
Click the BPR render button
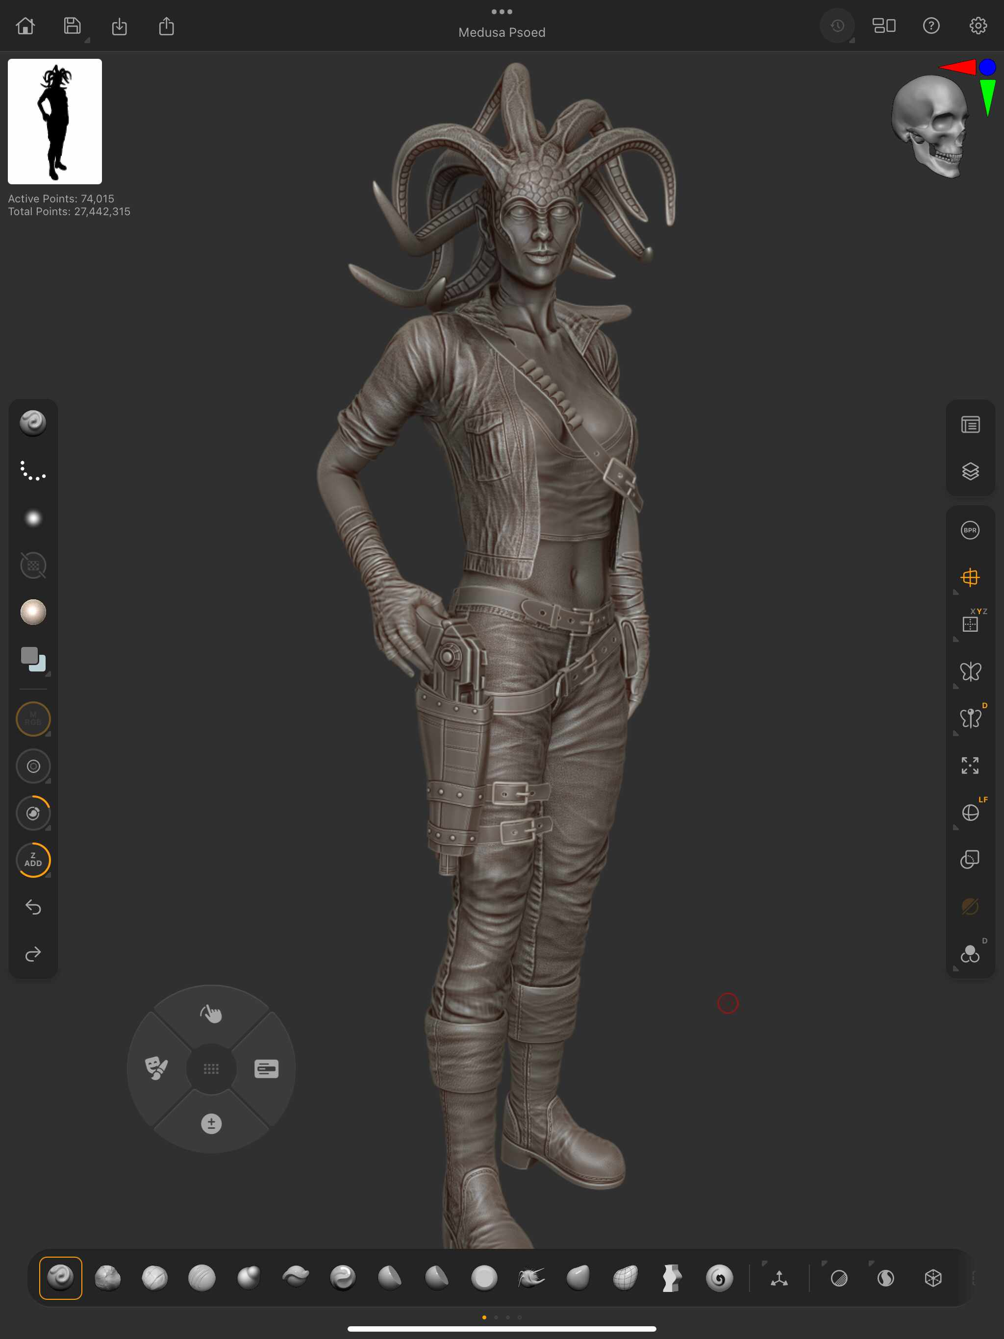point(970,530)
